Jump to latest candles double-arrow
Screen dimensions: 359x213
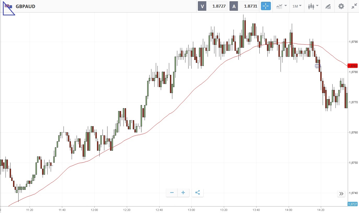[x=341, y=193]
